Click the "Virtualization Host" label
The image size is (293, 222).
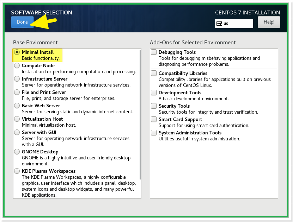[x=42, y=119]
